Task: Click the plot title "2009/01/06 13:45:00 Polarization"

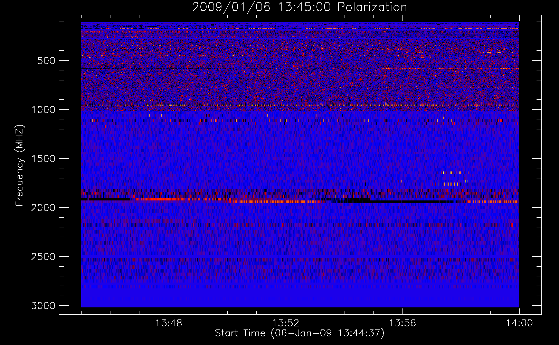Action: [300, 7]
